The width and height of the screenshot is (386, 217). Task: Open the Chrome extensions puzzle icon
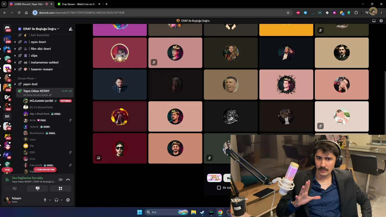pos(356,13)
